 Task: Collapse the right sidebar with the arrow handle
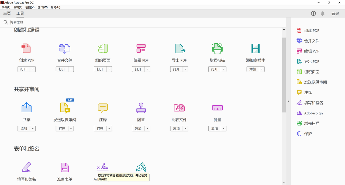288,101
